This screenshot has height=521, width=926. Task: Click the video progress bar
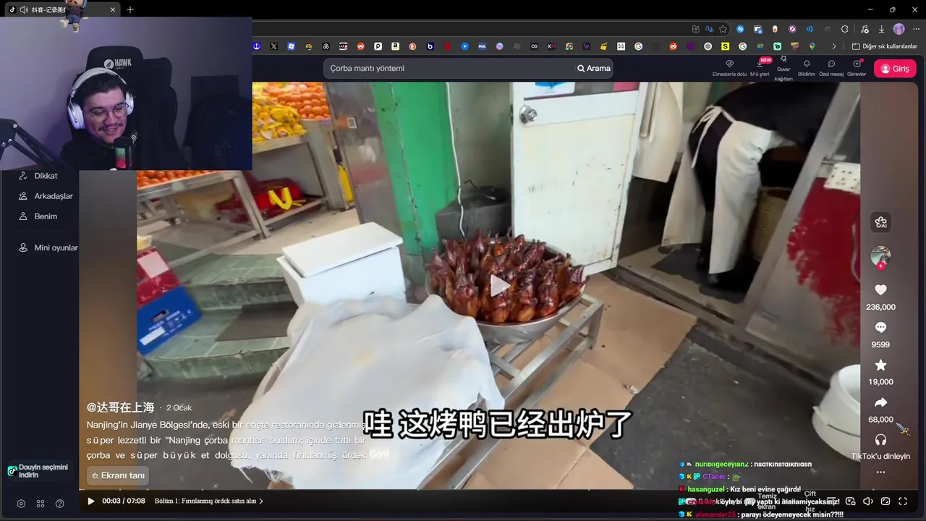[470, 491]
